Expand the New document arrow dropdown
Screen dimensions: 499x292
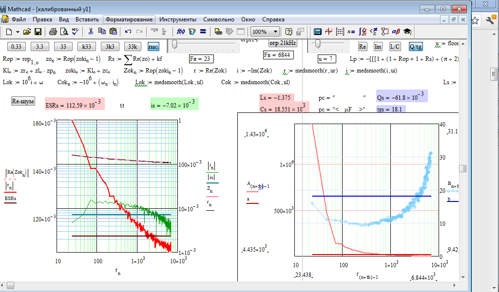pyautogui.click(x=18, y=32)
